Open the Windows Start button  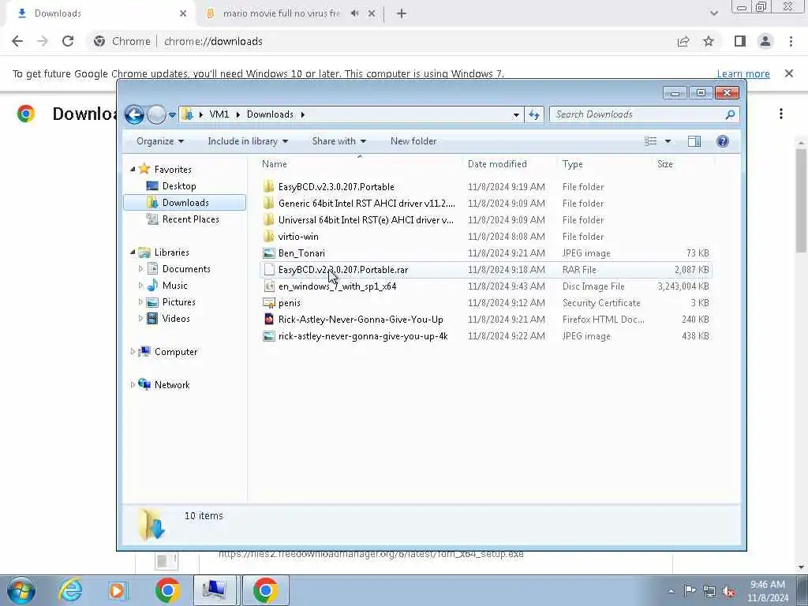click(21, 590)
